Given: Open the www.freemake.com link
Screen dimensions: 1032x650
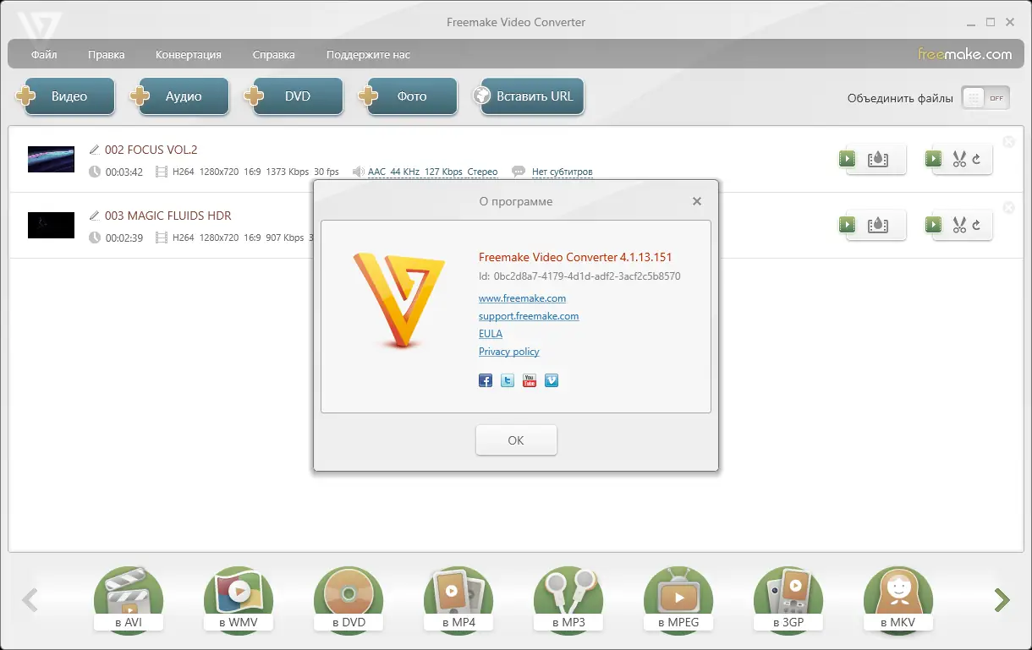Looking at the screenshot, I should click(x=522, y=298).
